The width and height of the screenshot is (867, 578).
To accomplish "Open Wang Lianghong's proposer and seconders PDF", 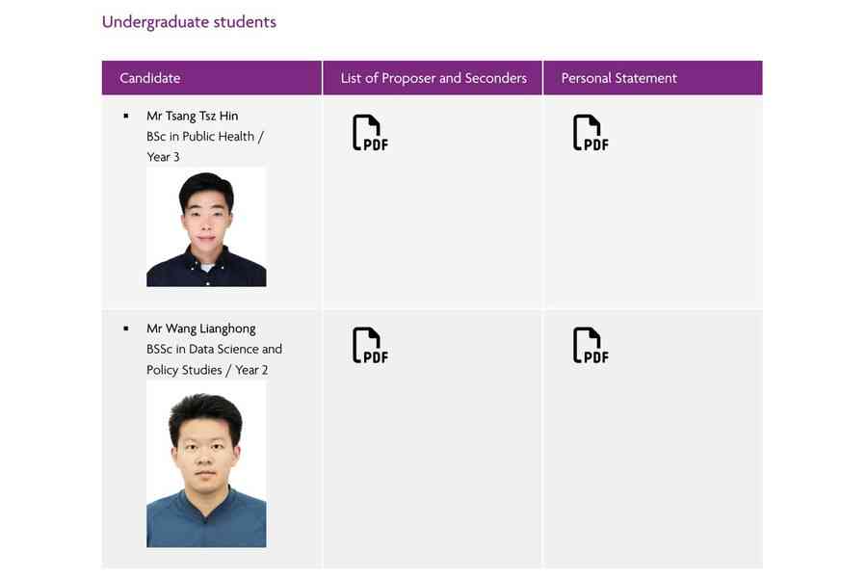I will (369, 345).
